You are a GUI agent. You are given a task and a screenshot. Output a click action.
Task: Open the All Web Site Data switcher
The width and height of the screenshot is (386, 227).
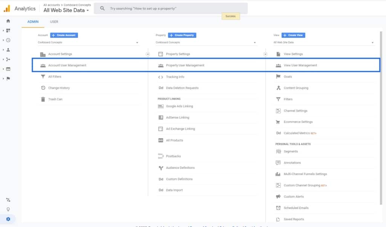(x=66, y=11)
